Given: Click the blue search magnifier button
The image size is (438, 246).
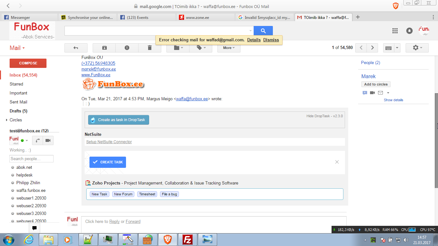Looking at the screenshot, I should click(263, 31).
